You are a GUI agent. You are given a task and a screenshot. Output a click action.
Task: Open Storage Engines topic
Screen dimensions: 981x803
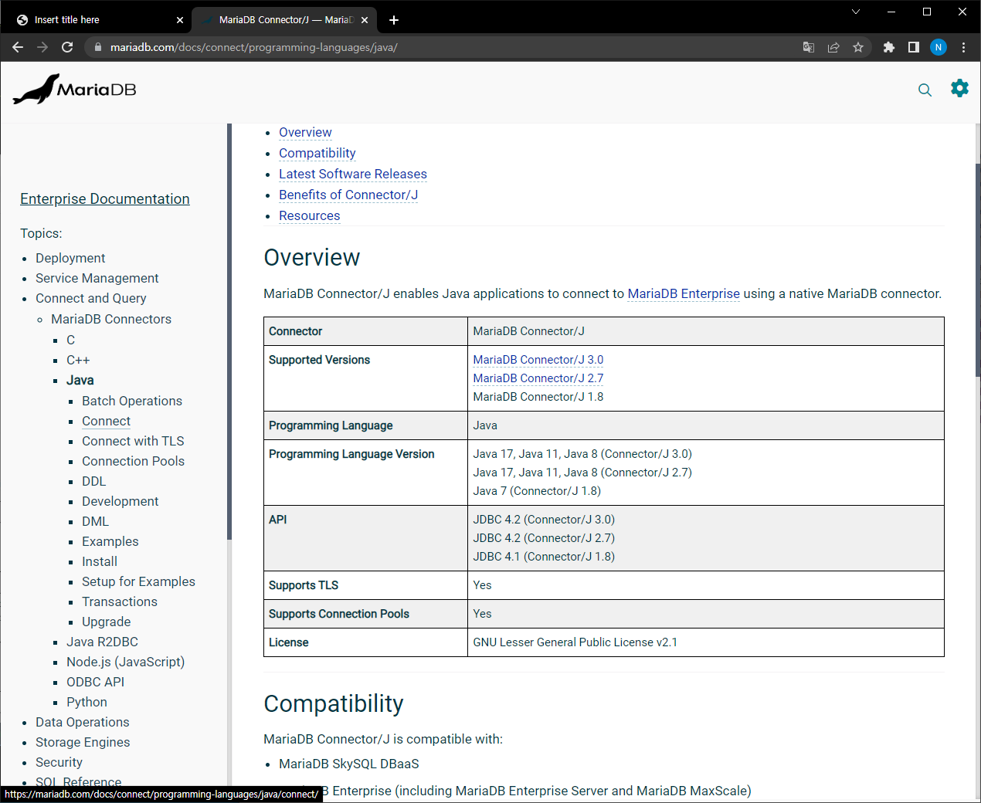[83, 742]
